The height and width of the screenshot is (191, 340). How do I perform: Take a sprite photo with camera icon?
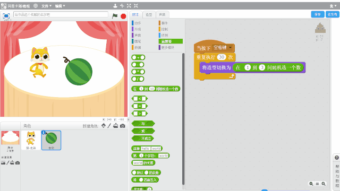point(123,126)
